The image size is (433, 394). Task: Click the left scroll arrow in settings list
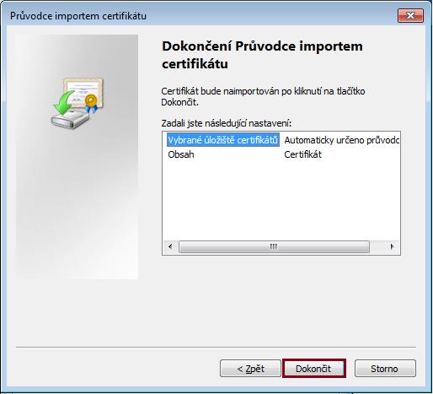pyautogui.click(x=170, y=246)
